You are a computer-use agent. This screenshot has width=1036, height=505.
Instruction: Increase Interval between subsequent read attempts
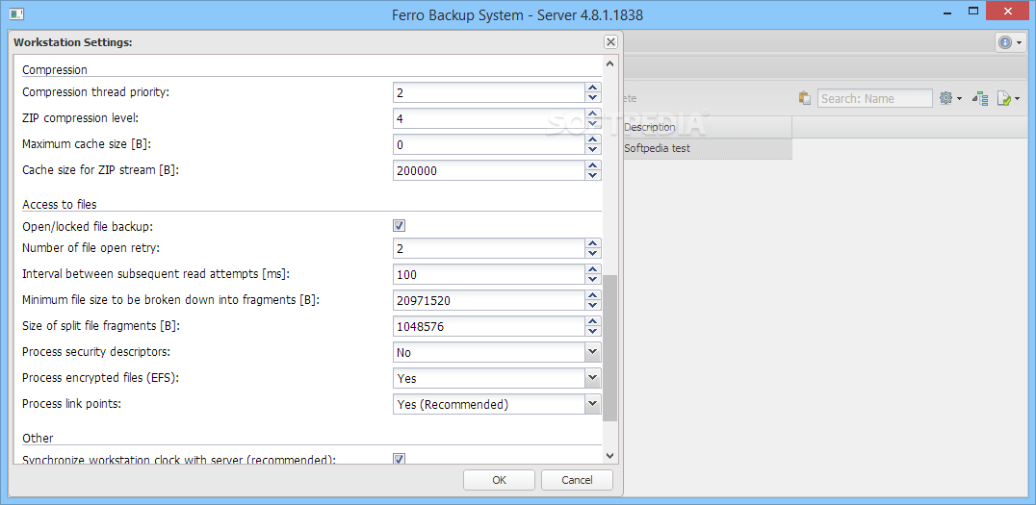point(593,269)
